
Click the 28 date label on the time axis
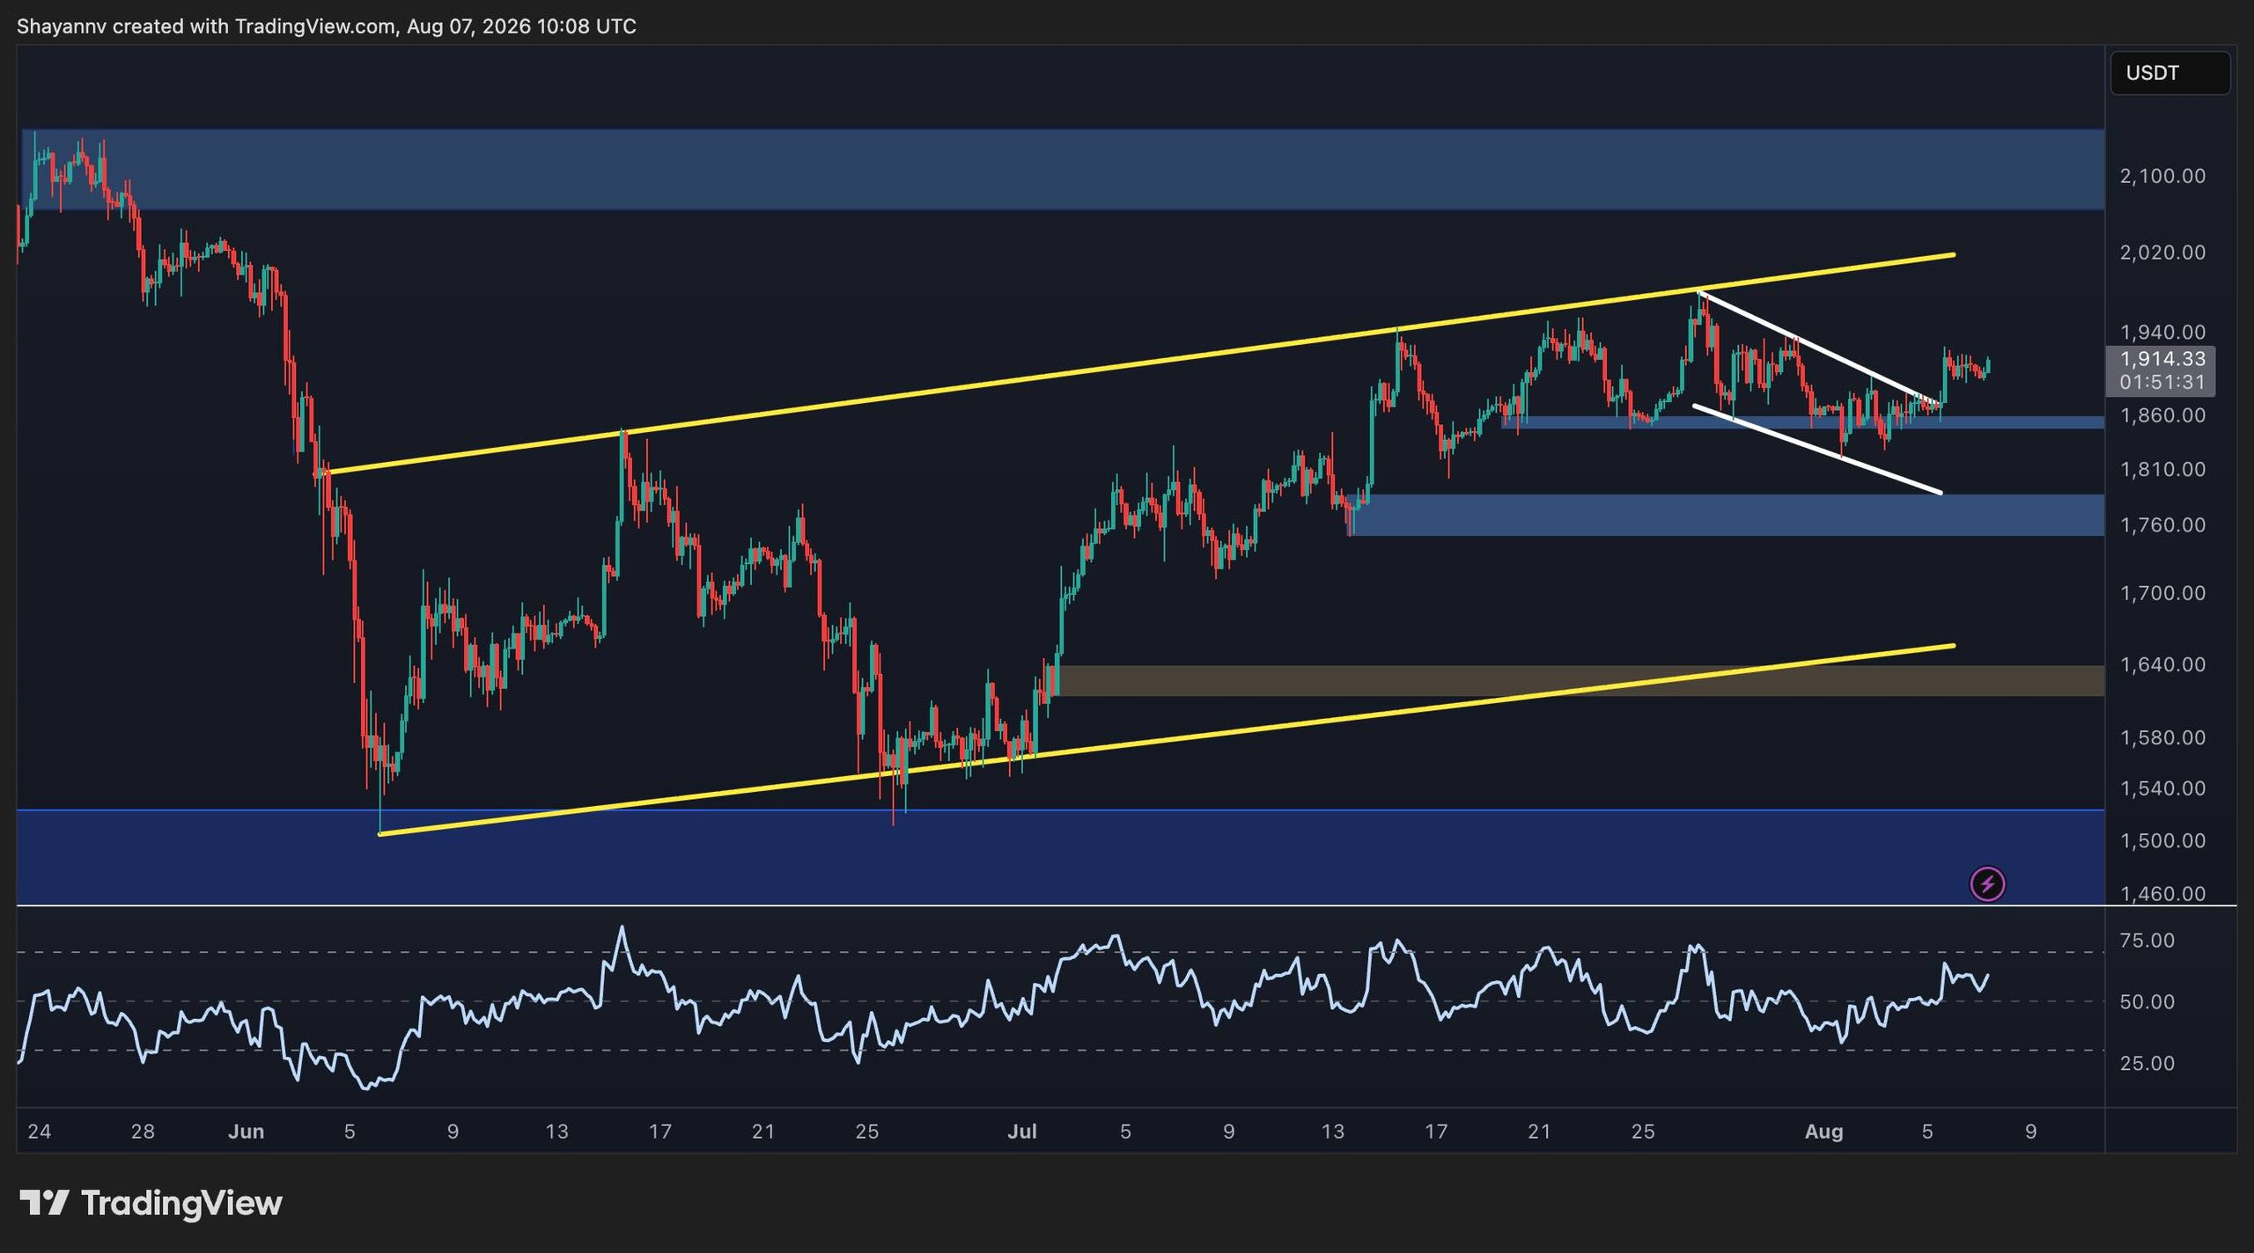143,1132
